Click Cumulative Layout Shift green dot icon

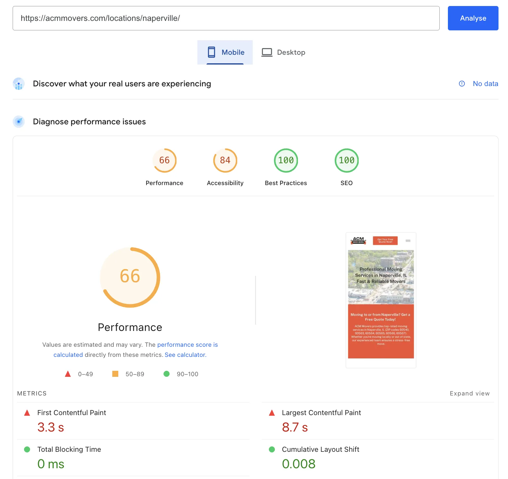(x=272, y=449)
